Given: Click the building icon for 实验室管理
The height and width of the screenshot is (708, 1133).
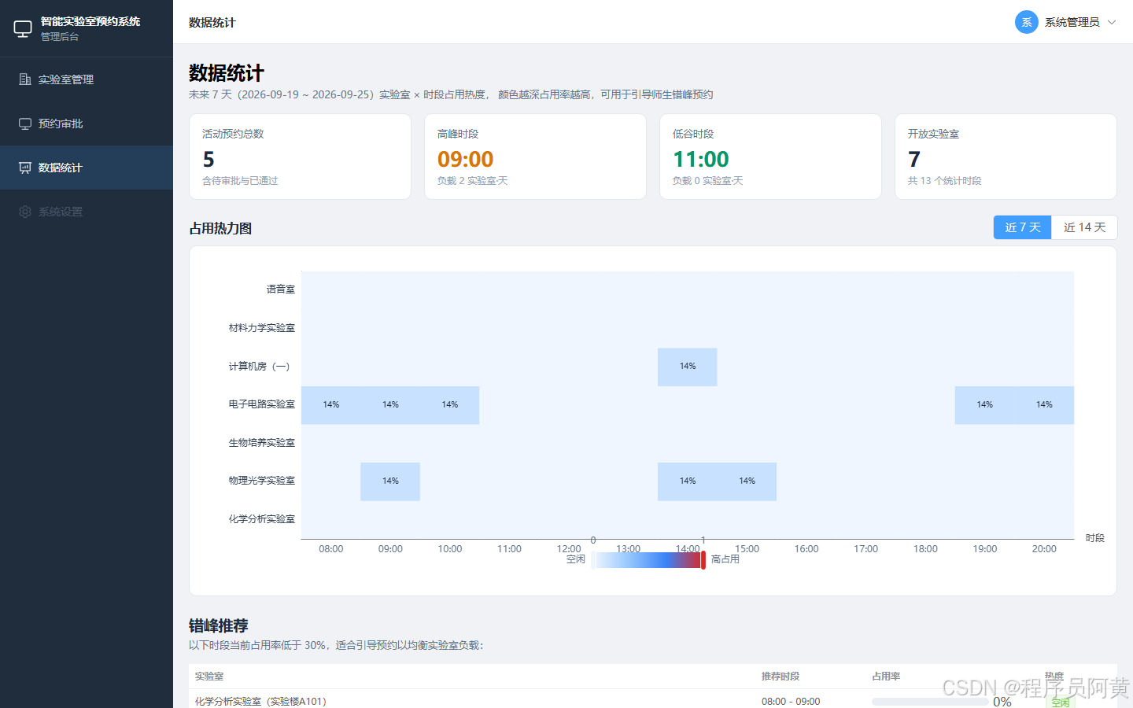Looking at the screenshot, I should pyautogui.click(x=25, y=79).
